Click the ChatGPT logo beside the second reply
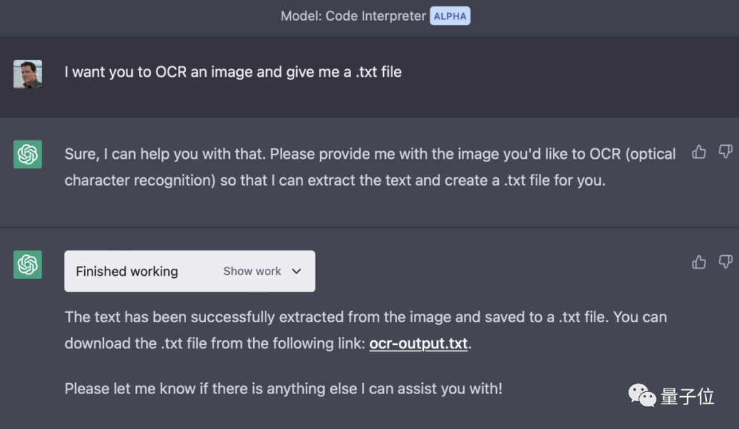739x429 pixels. [x=27, y=264]
